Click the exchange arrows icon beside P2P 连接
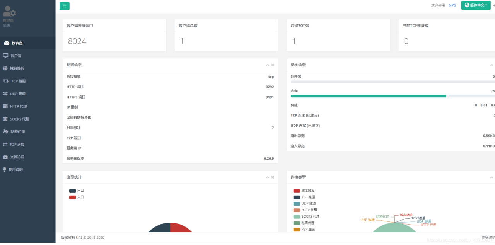The image size is (495, 245). (5, 144)
